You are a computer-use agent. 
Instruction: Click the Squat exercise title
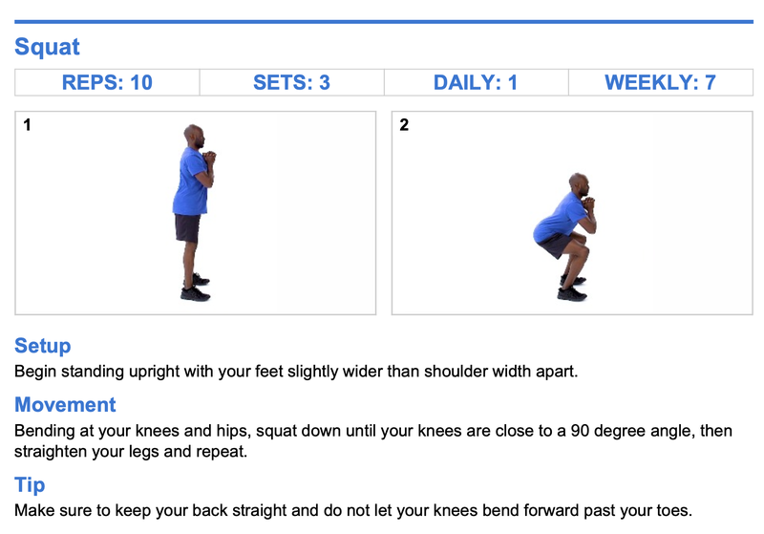click(48, 47)
